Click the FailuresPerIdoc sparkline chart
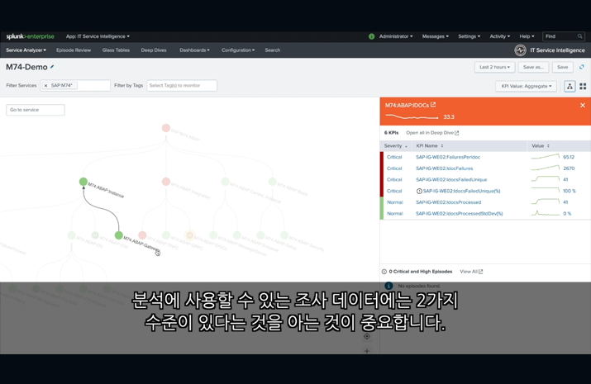 [545, 157]
